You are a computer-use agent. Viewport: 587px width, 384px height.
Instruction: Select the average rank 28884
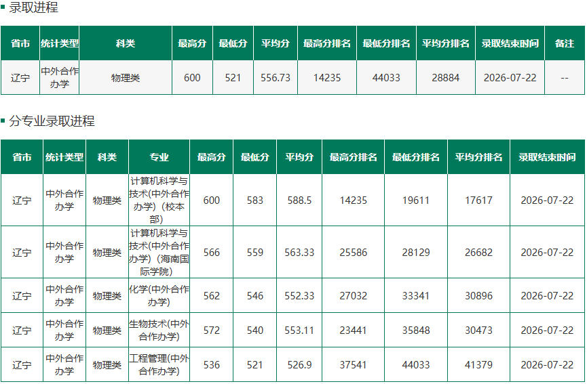pos(445,78)
